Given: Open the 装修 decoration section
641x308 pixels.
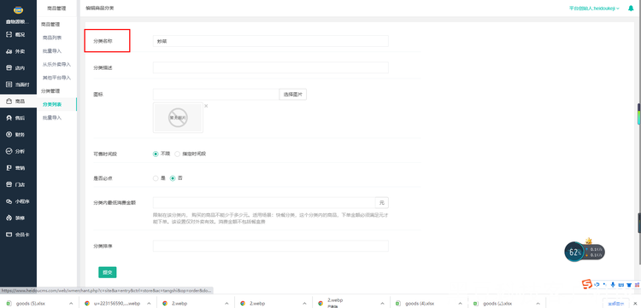Looking at the screenshot, I should click(16, 218).
